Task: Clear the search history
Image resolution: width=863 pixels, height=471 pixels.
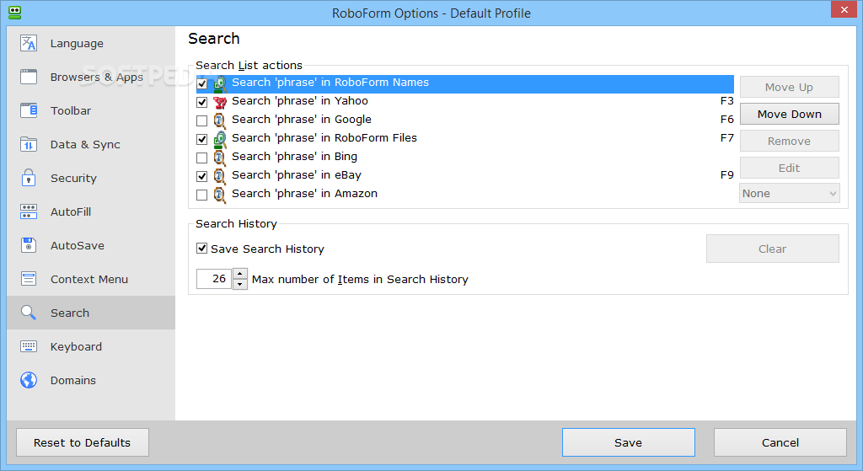Action: pos(773,249)
